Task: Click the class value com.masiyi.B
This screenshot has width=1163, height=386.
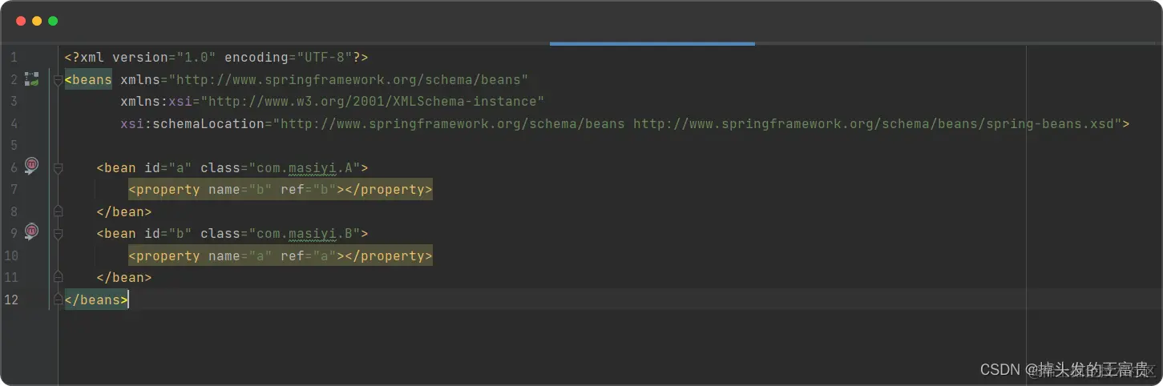Action: [309, 233]
